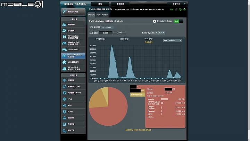Viewport: 250px width, 141px height.
Task: Open the All Clients dropdown
Action: (x=172, y=40)
